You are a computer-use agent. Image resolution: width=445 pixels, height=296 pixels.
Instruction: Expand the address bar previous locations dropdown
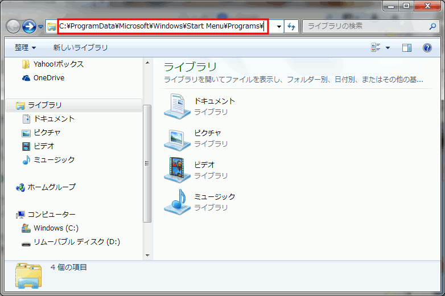pos(278,27)
